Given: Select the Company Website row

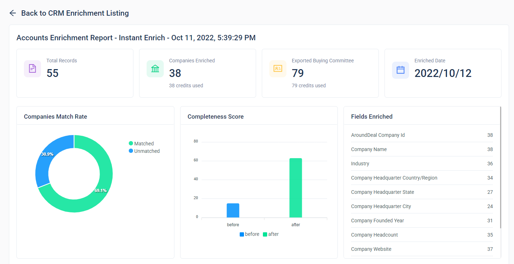Looking at the screenshot, I should pos(422,249).
